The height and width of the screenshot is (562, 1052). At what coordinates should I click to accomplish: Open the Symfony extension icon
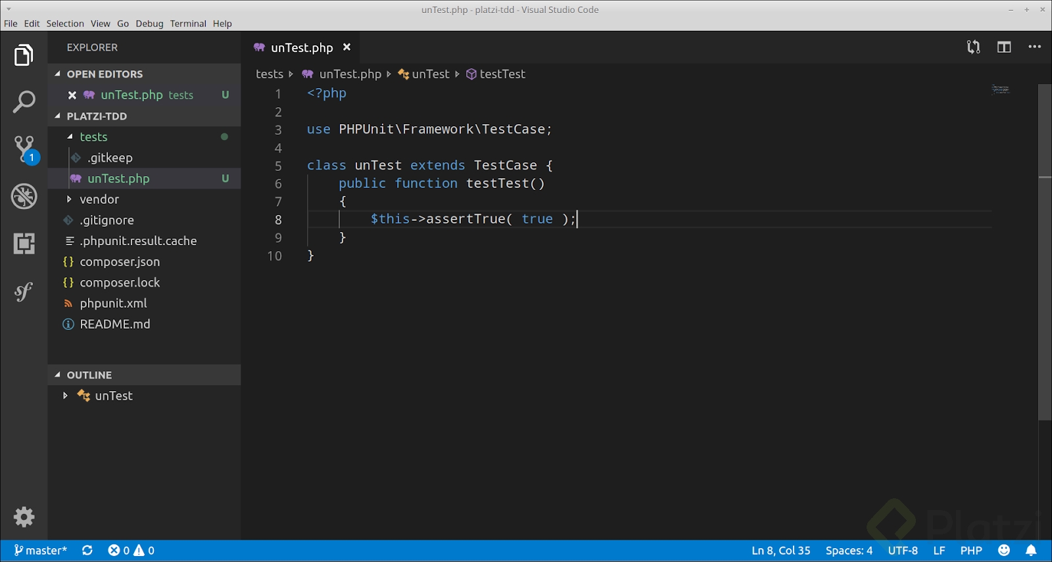(24, 291)
